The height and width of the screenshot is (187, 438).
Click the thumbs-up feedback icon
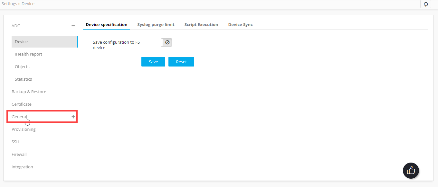pos(411,170)
